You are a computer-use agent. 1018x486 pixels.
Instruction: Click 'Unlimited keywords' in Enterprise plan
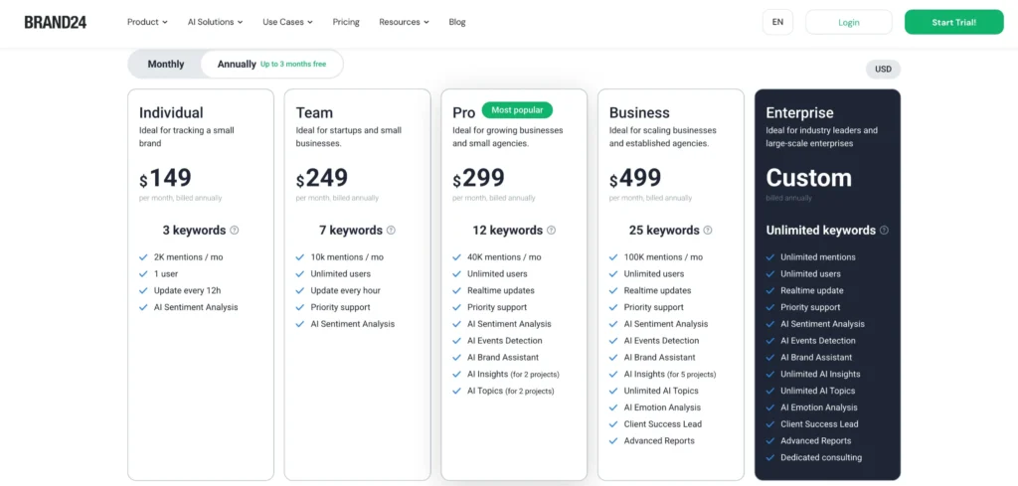pyautogui.click(x=820, y=231)
